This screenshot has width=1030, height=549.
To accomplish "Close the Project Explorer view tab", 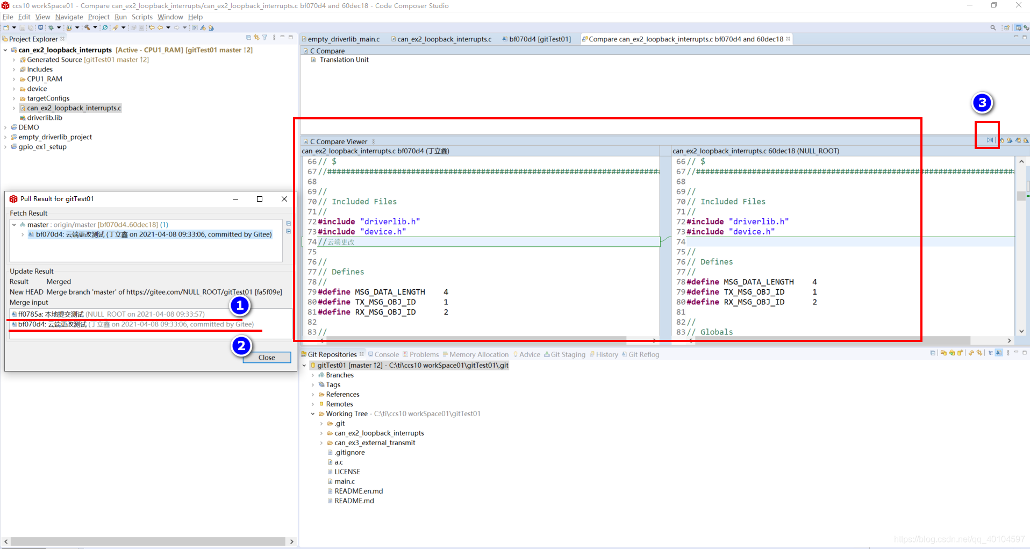I will 62,39.
